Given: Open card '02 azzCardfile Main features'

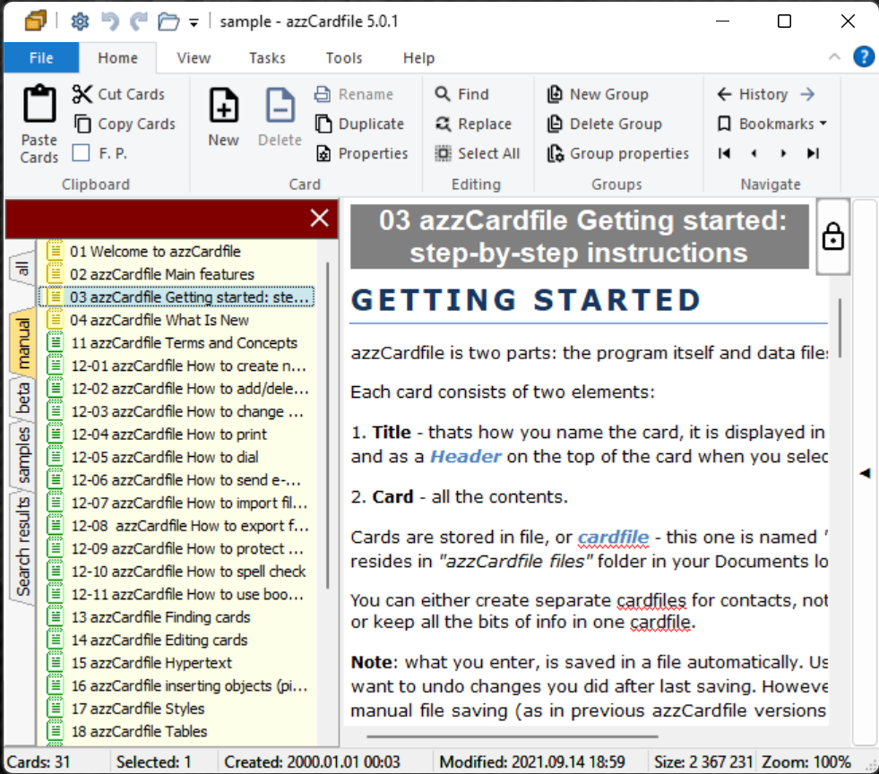Looking at the screenshot, I should [177, 274].
